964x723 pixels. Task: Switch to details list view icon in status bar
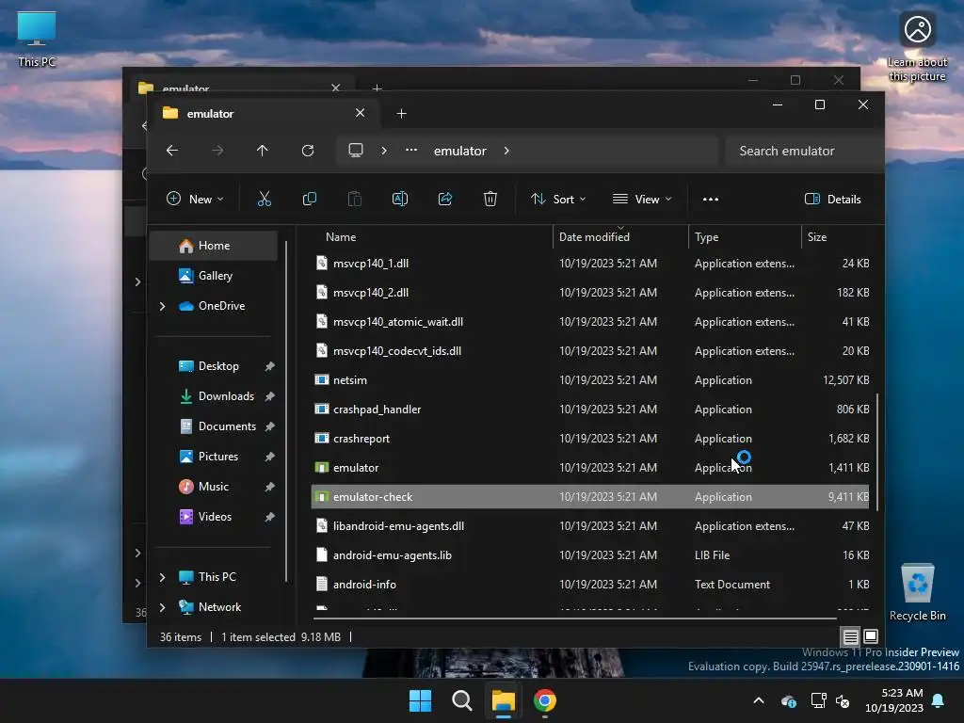coord(850,637)
